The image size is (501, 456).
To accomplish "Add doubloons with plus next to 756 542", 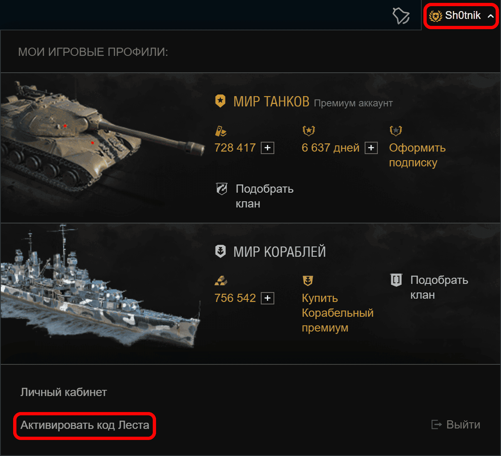I will pos(268,298).
